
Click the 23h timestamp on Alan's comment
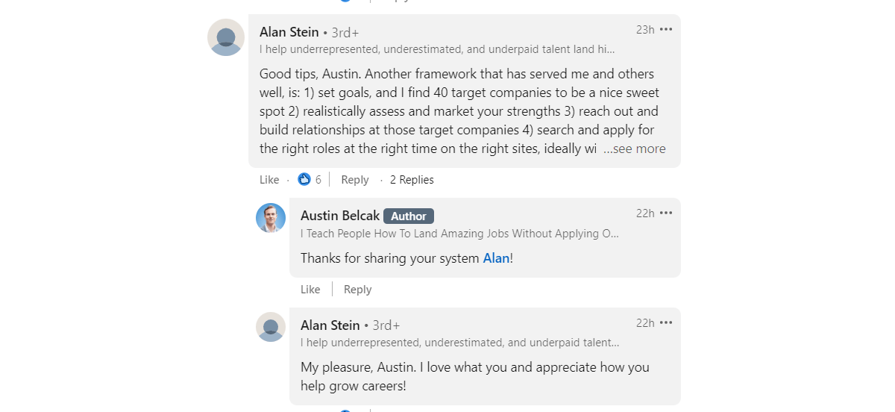tap(645, 30)
